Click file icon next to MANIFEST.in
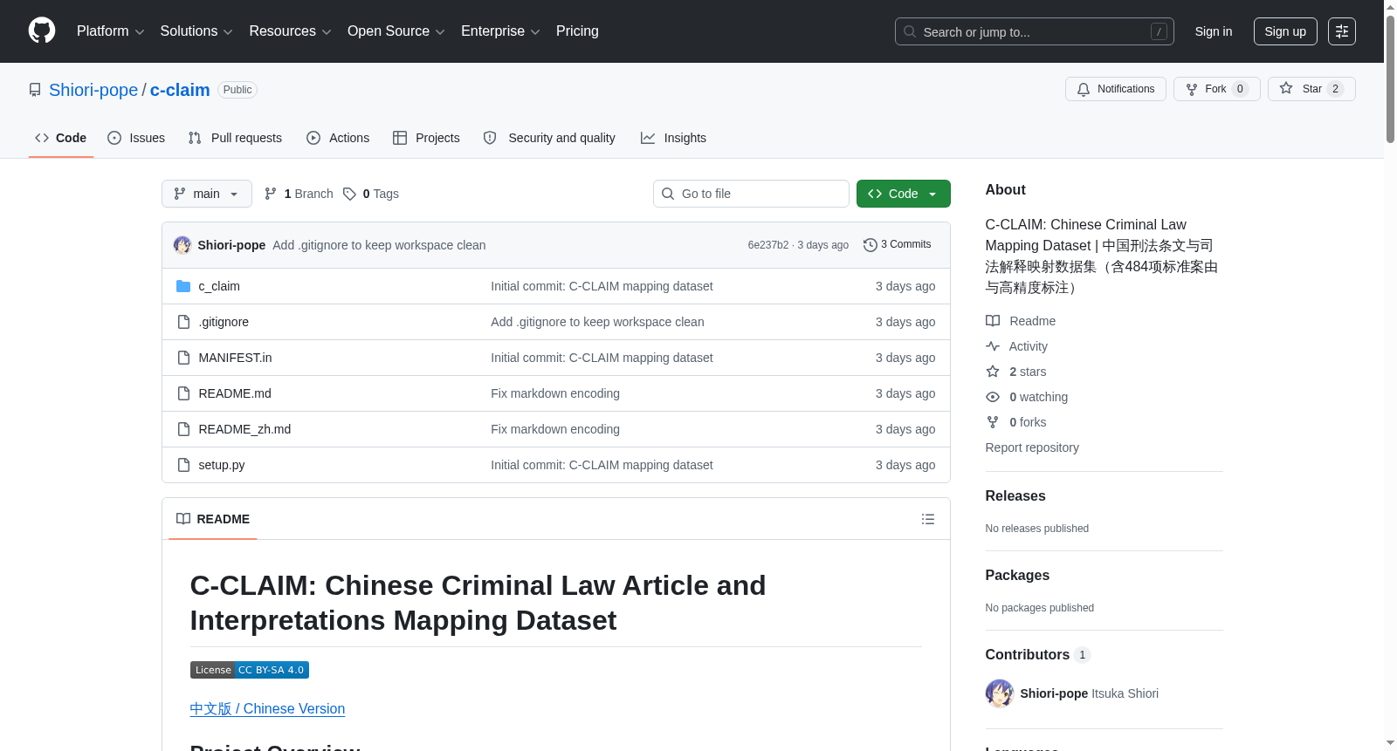The height and width of the screenshot is (751, 1397). (x=183, y=358)
